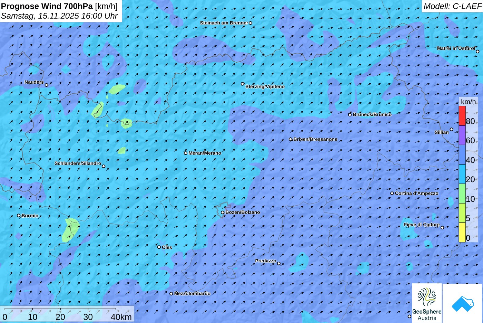Click the 'Cortina d'Ampezzo' label text
483x323 pixels.
click(x=417, y=193)
